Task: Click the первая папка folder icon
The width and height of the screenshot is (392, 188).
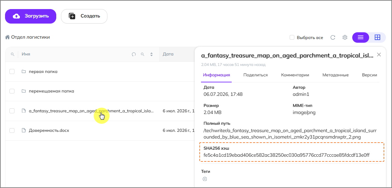Action: (x=24, y=72)
